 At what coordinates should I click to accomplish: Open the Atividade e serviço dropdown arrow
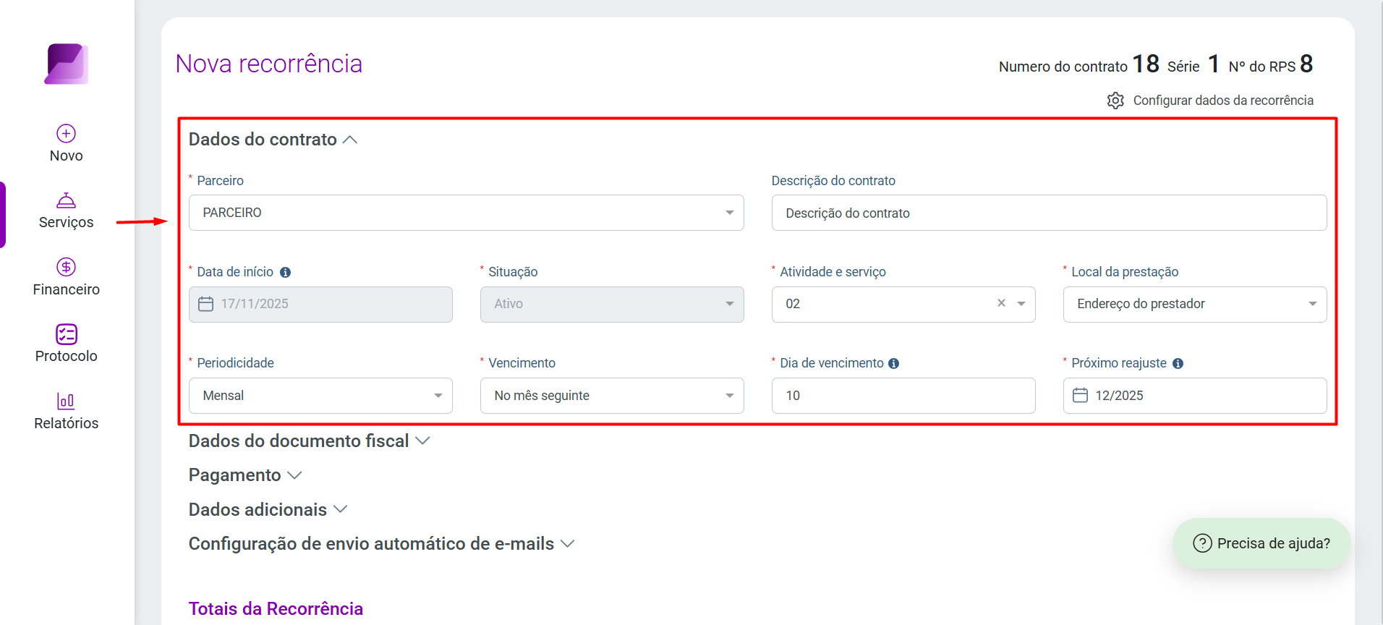click(1021, 304)
